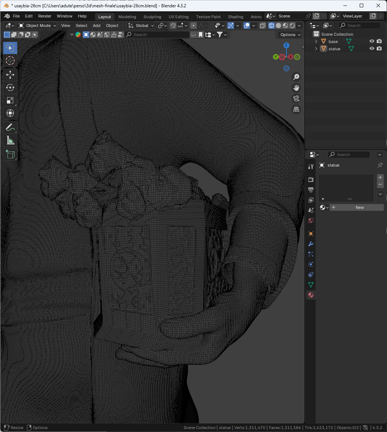387x432 pixels.
Task: Click the hand pan view icon
Action: coord(296,87)
